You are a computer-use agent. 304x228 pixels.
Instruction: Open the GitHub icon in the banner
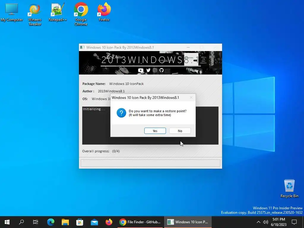(x=161, y=70)
